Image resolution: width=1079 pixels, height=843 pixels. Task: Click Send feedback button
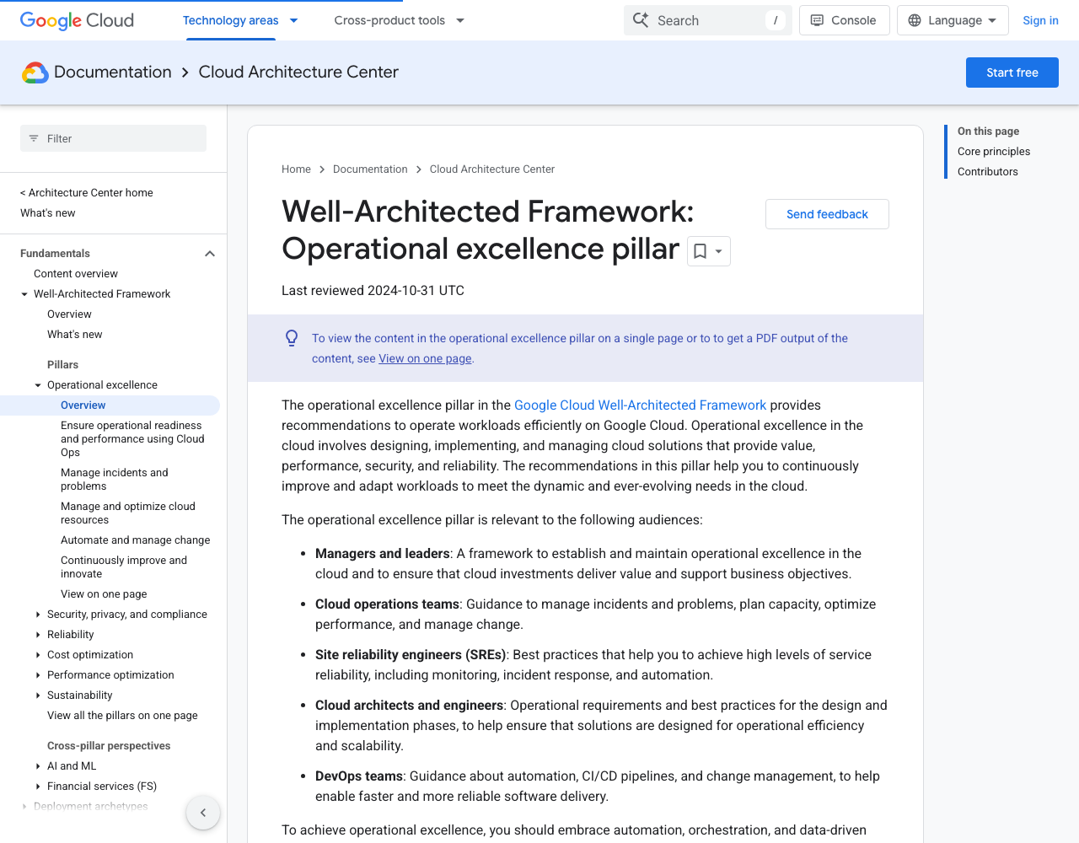coord(827,214)
